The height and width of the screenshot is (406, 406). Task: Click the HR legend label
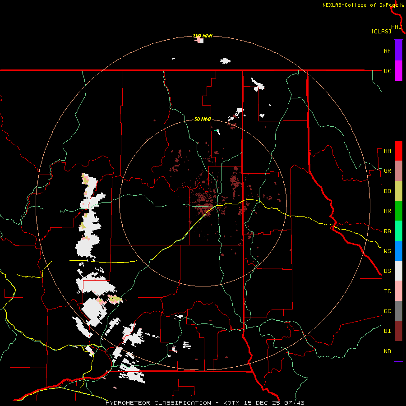387,211
